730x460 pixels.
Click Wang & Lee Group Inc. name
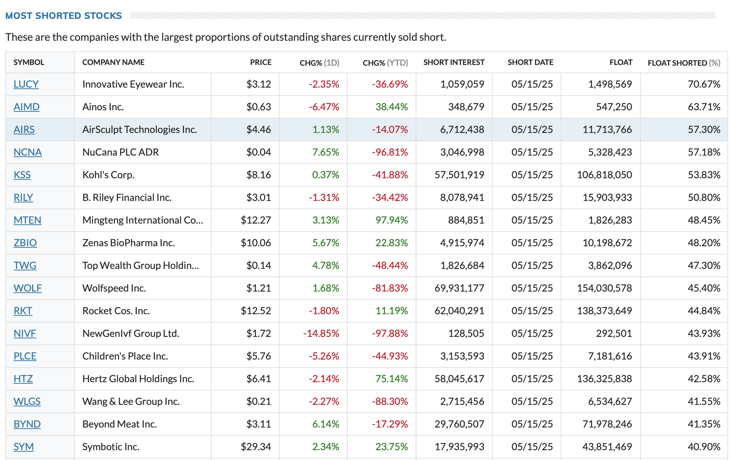click(131, 401)
